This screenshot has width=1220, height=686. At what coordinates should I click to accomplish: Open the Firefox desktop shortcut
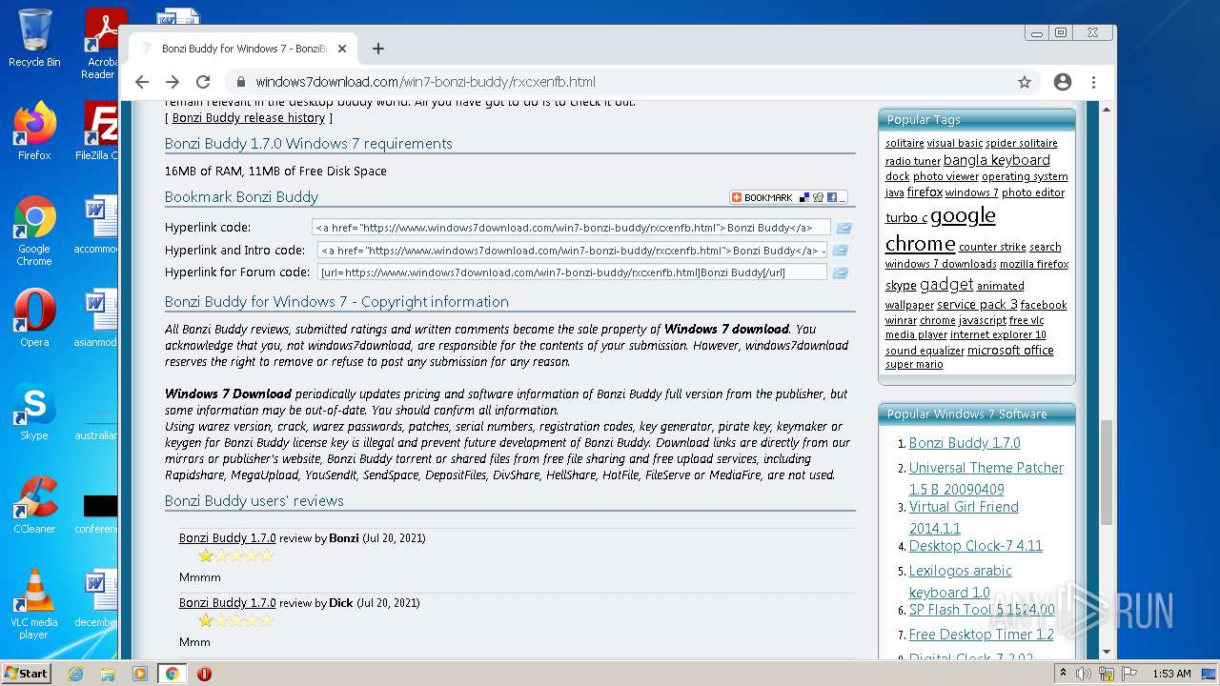pos(34,131)
